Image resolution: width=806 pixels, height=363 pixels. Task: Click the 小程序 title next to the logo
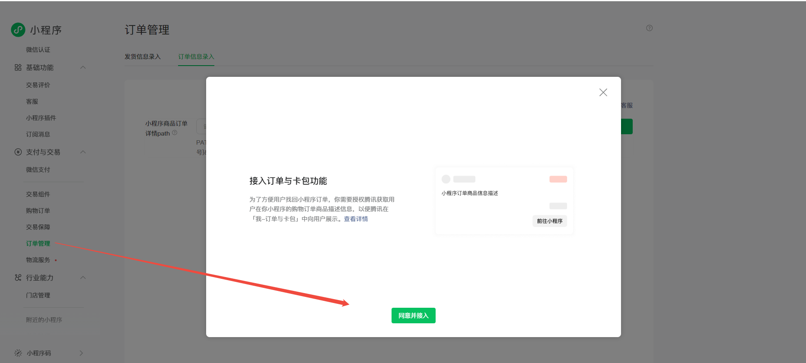click(x=46, y=30)
